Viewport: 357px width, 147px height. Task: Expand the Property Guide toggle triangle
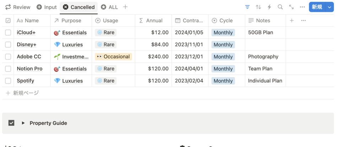pos(23,123)
